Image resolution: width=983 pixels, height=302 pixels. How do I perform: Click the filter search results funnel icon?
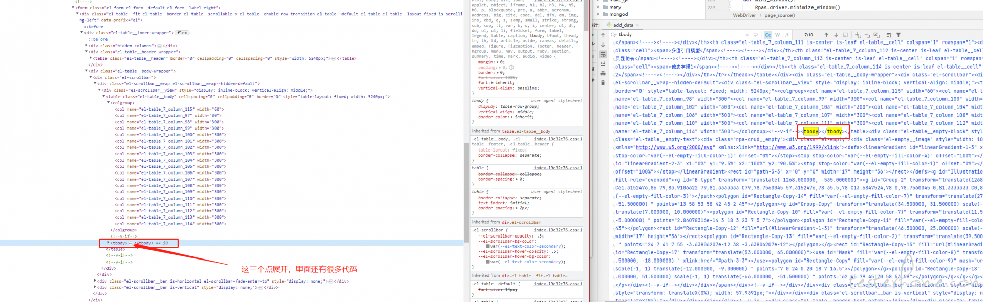point(899,35)
